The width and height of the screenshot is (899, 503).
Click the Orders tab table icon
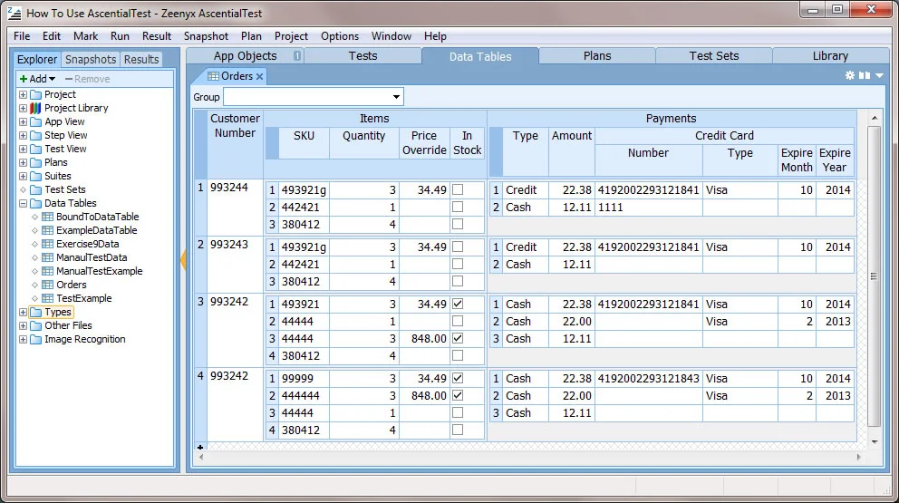213,76
